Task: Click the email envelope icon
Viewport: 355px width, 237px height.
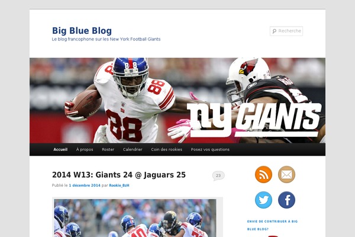Action: click(x=286, y=174)
